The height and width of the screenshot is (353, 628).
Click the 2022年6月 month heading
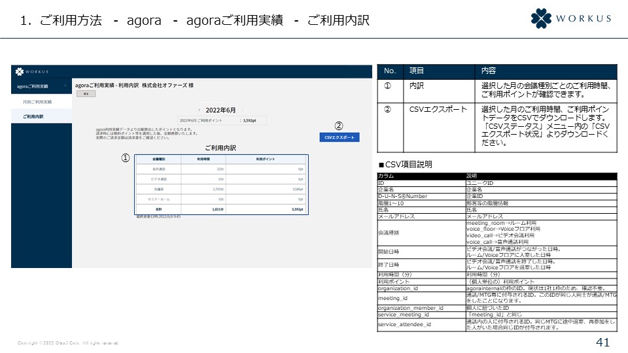pyautogui.click(x=220, y=110)
